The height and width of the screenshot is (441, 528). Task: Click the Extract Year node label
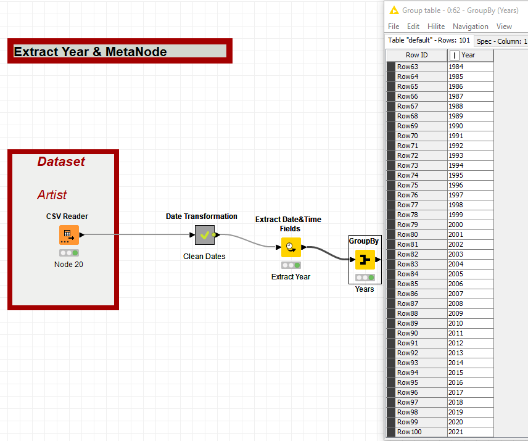[x=291, y=277]
